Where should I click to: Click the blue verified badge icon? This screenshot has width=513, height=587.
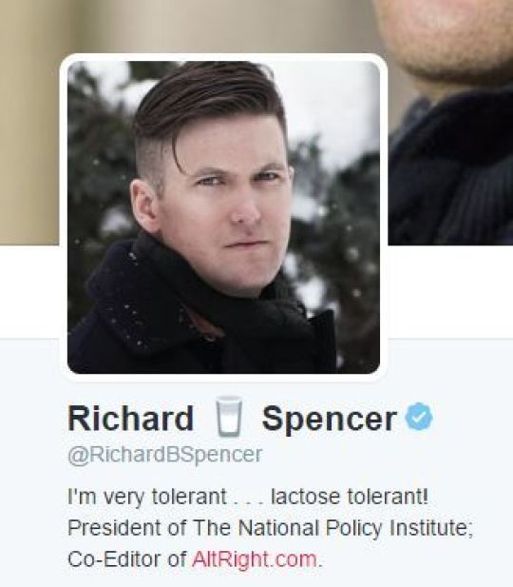pos(420,417)
